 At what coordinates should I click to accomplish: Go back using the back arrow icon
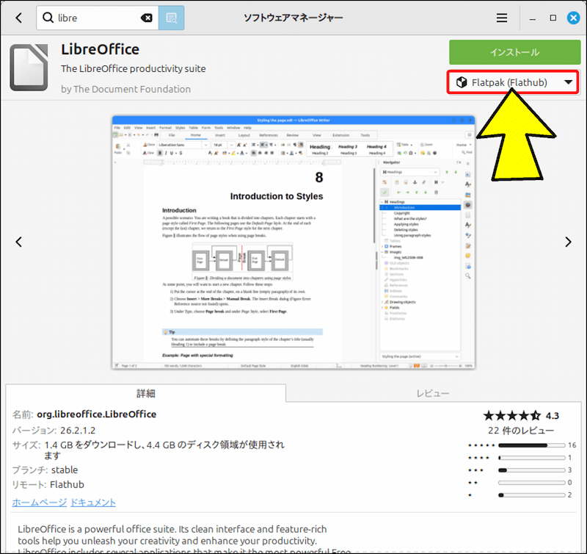coord(18,17)
